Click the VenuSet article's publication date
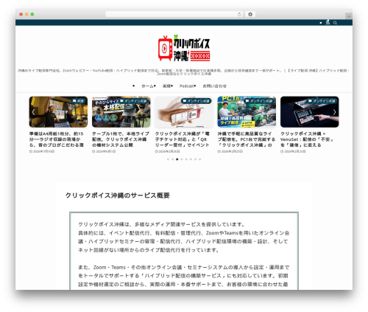 pos(293,151)
